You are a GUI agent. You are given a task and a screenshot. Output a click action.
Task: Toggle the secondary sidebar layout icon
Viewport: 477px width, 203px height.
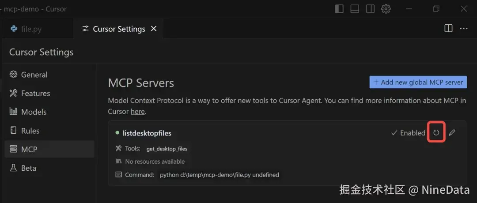point(371,8)
